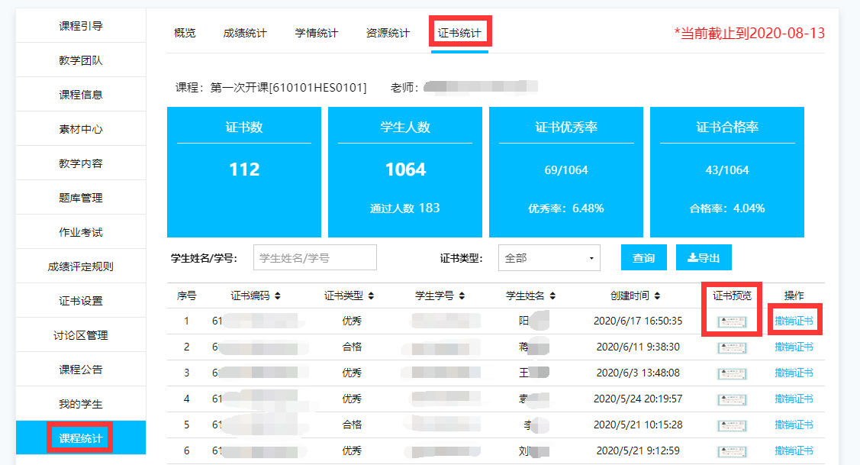
Task: Switch to the 学情统计 tab
Action: coord(316,33)
